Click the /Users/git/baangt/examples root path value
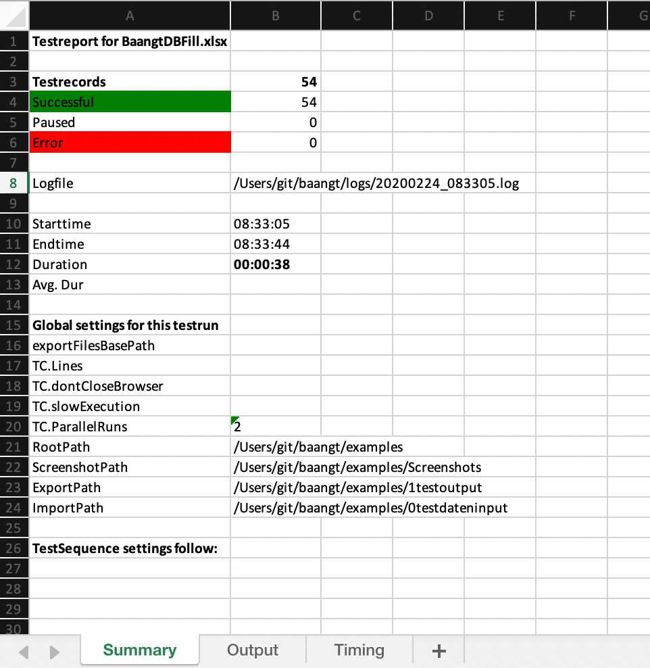The height and width of the screenshot is (668, 650). coord(318,447)
